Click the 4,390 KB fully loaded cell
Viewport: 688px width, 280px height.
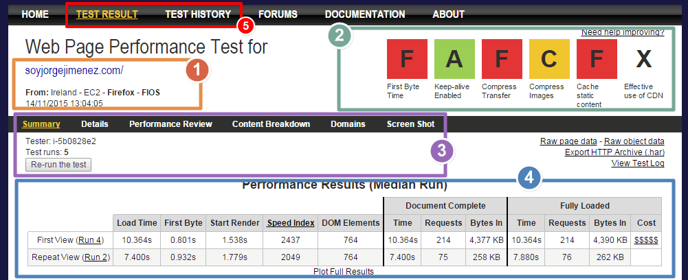click(x=610, y=240)
